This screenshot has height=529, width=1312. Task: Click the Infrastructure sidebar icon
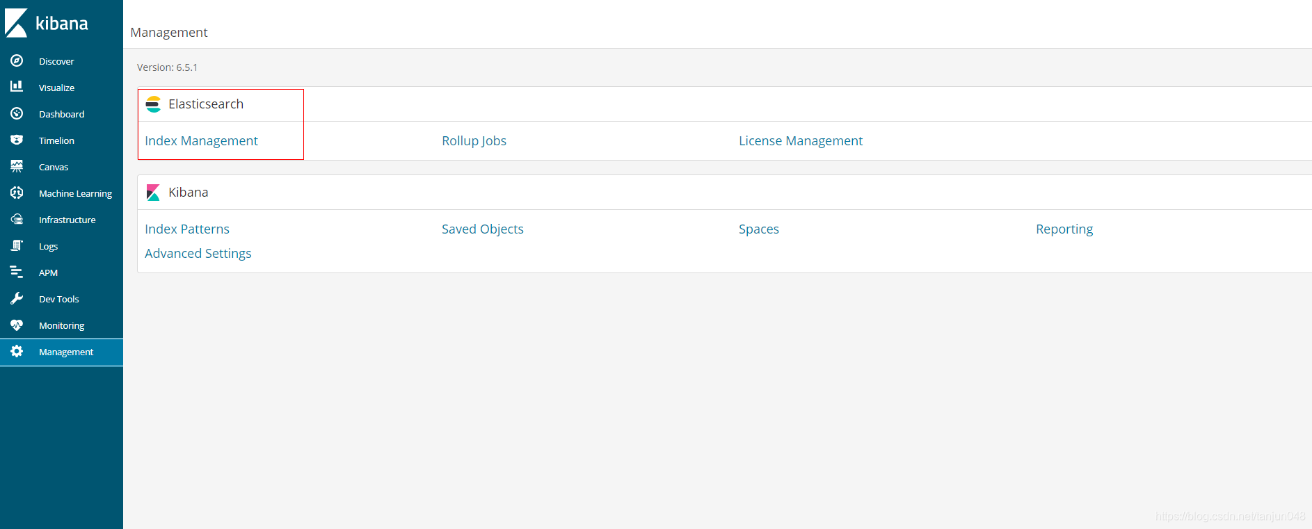click(x=17, y=219)
